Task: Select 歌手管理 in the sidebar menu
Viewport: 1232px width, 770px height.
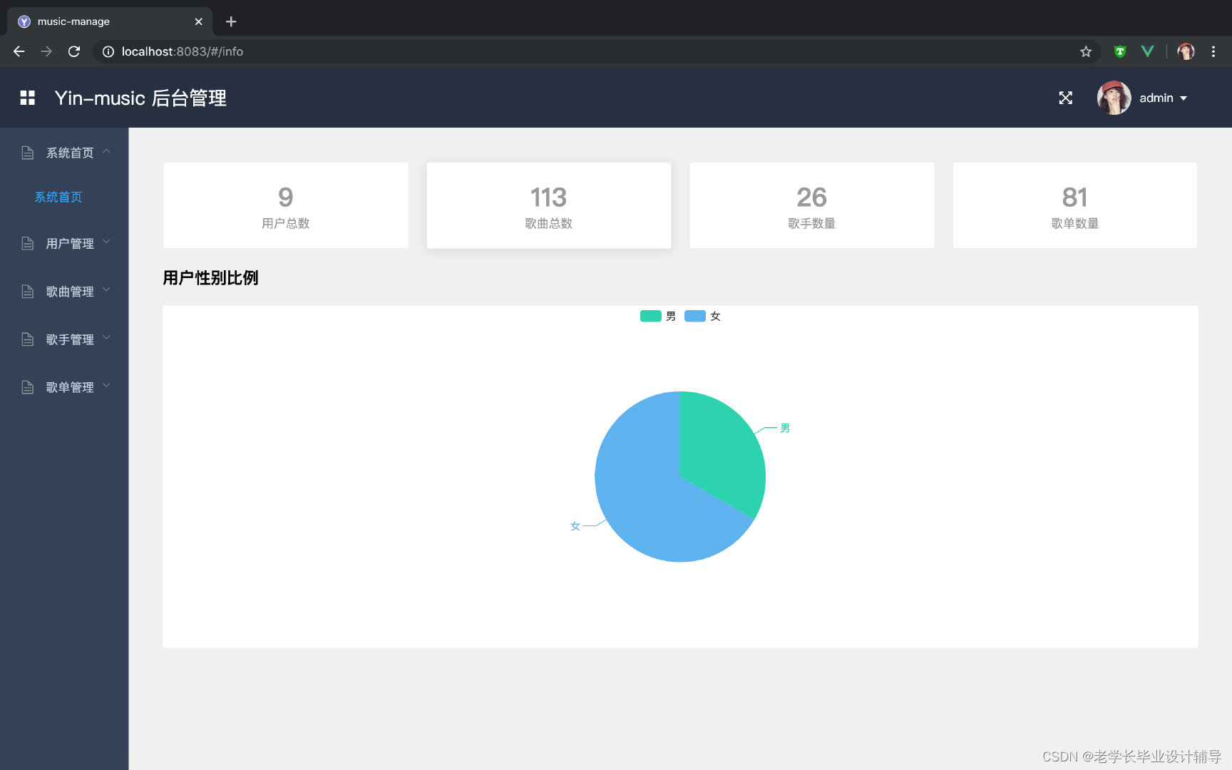Action: (x=68, y=339)
